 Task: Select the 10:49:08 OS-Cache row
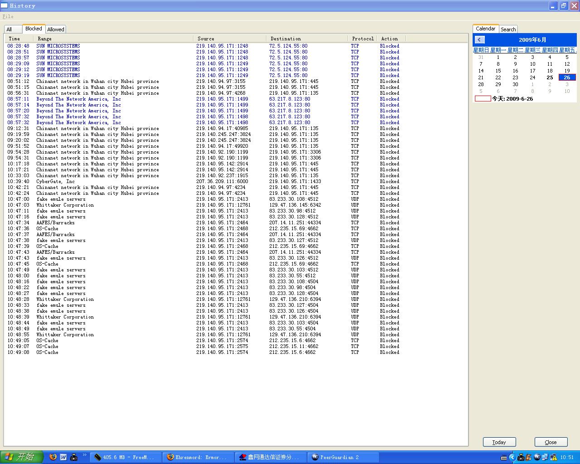(x=236, y=352)
